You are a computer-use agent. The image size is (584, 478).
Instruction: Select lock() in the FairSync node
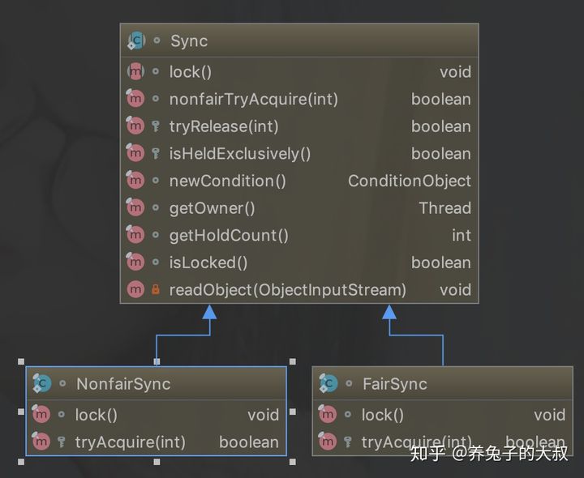(383, 415)
